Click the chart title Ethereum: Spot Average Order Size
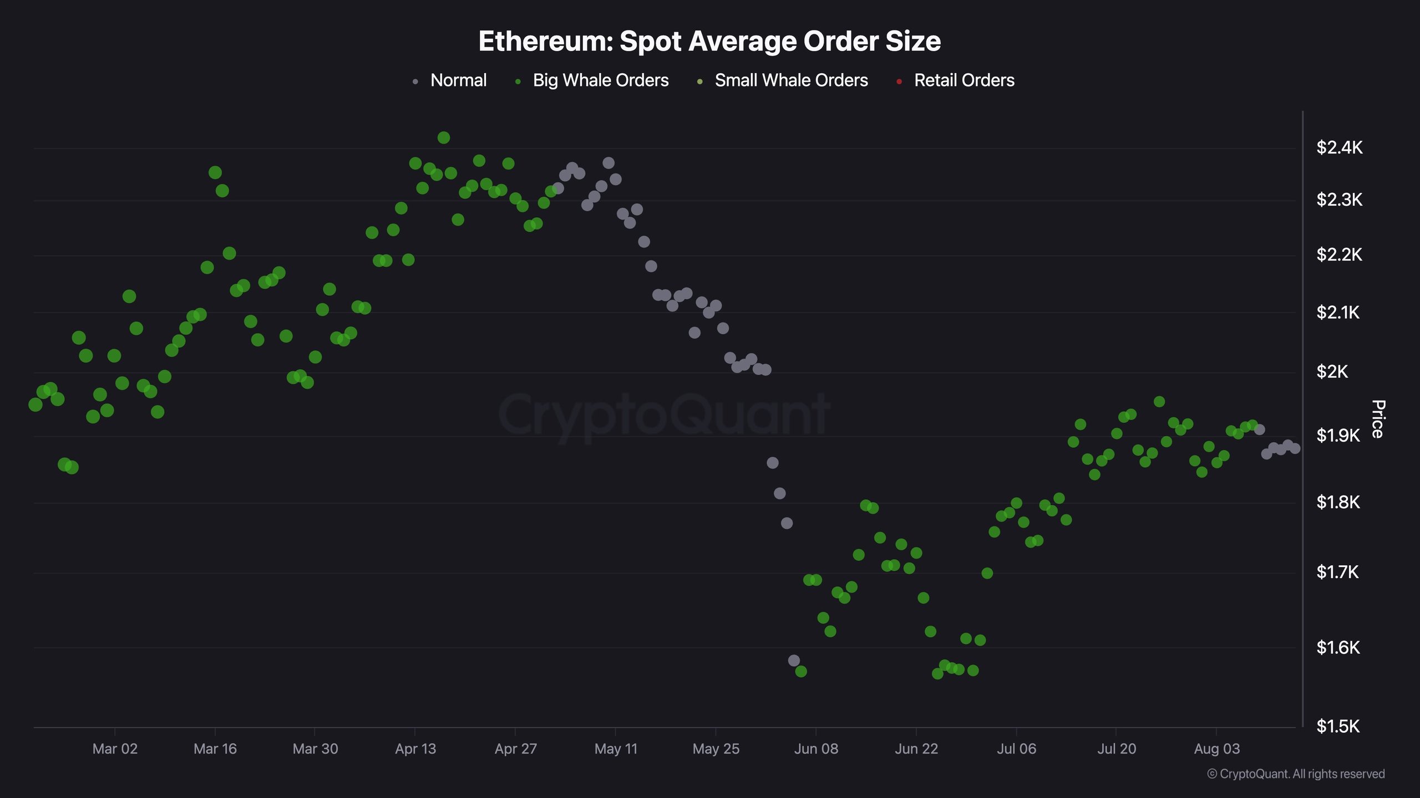The height and width of the screenshot is (798, 1420). pyautogui.click(x=709, y=41)
